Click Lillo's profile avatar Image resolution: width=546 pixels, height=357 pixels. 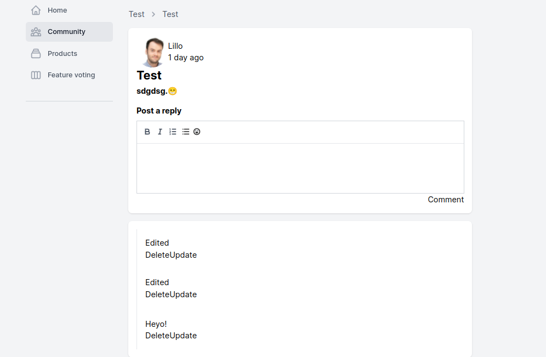pyautogui.click(x=152, y=52)
